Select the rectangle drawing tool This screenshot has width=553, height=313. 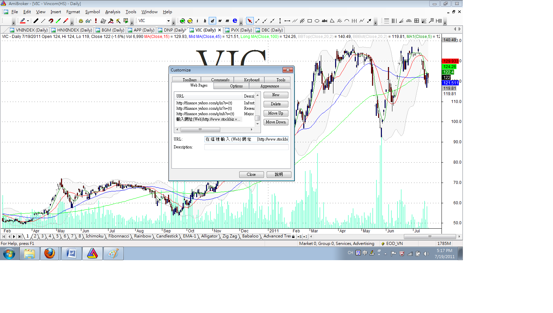[x=310, y=21]
